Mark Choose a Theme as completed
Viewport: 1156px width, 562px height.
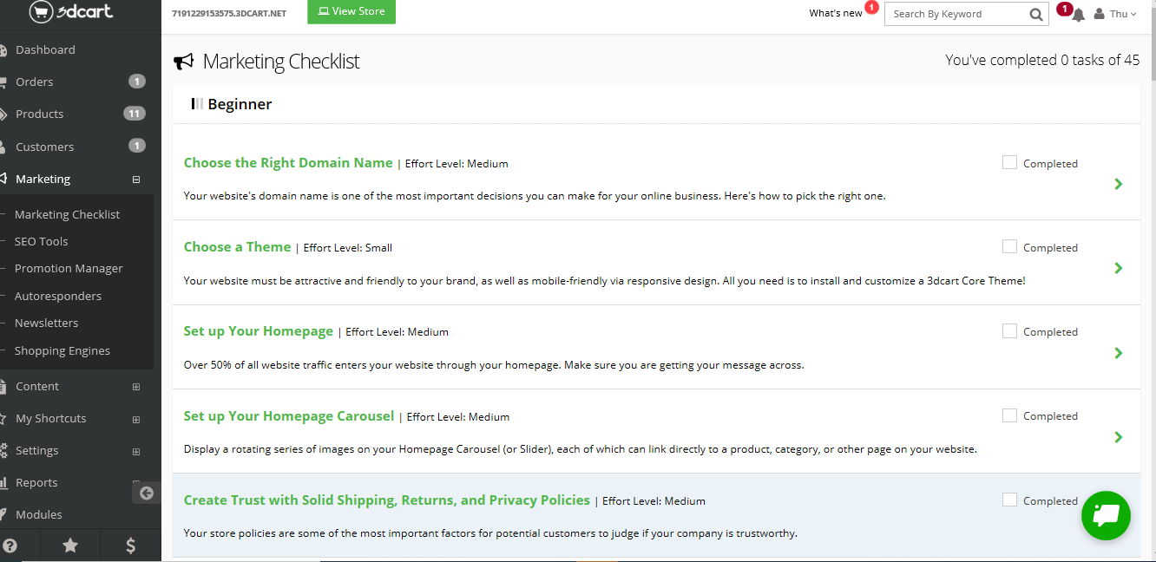pos(1009,246)
